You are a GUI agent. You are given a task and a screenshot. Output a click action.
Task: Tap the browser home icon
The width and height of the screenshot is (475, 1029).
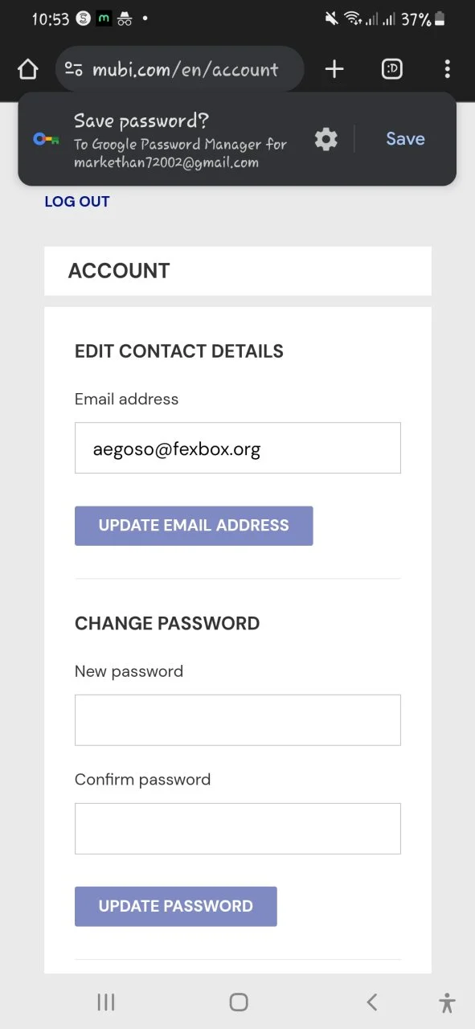click(x=27, y=70)
